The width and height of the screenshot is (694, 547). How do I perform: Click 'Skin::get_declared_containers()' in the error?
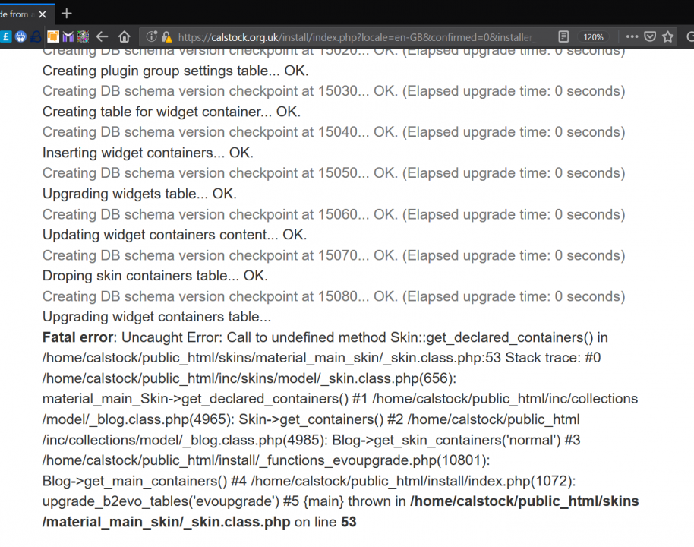click(x=492, y=337)
